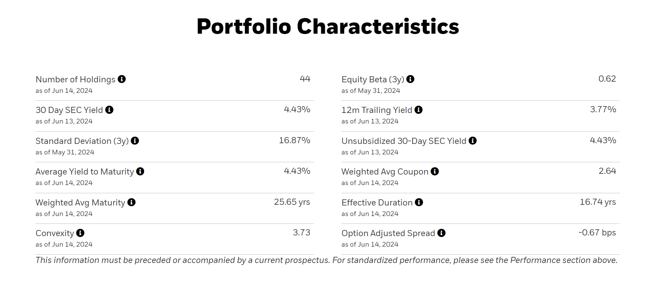Click info icon next to Number of Holdings
Screen dimensions: 645x281
[122, 79]
